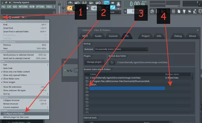The height and width of the screenshot is (123, 202).
Task: Click the multilink to controllers knob icon
Action: pyautogui.click(x=118, y=4)
